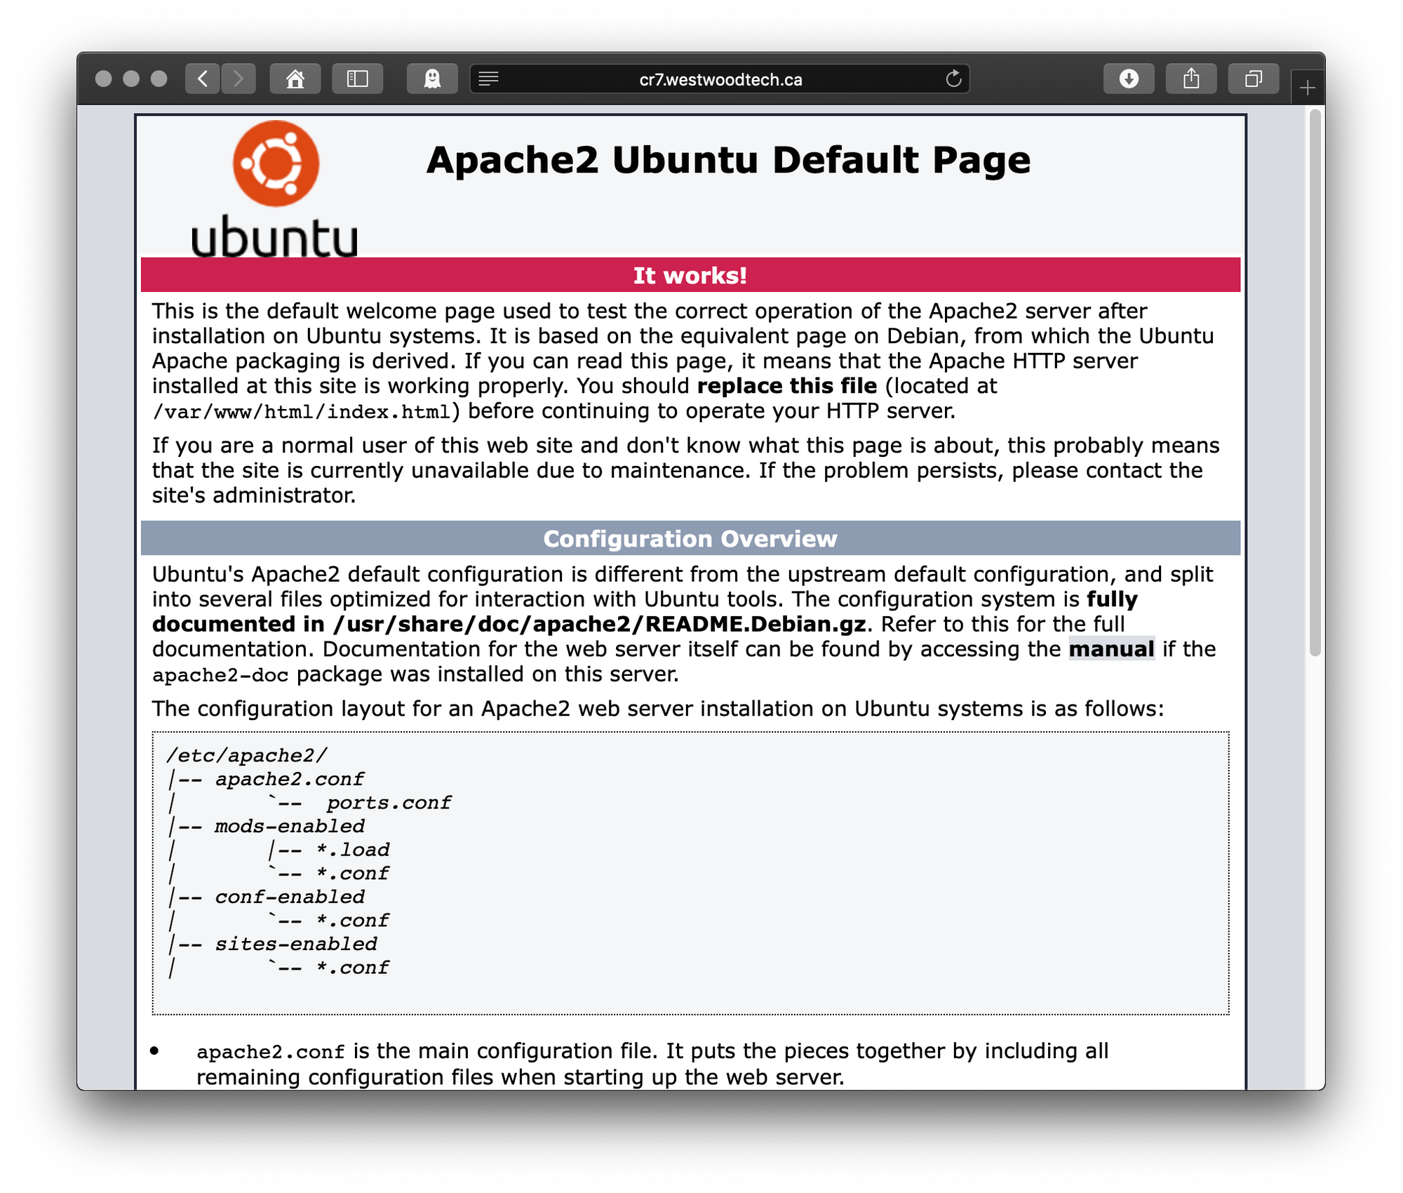The width and height of the screenshot is (1403, 1193).
Task: Click the apache2-doc package text
Action: click(220, 675)
